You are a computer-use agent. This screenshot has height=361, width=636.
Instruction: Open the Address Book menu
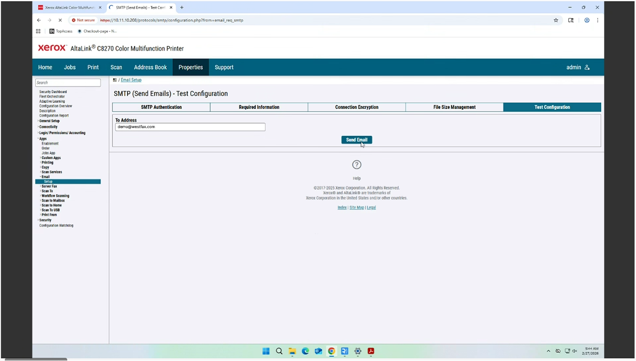150,67
